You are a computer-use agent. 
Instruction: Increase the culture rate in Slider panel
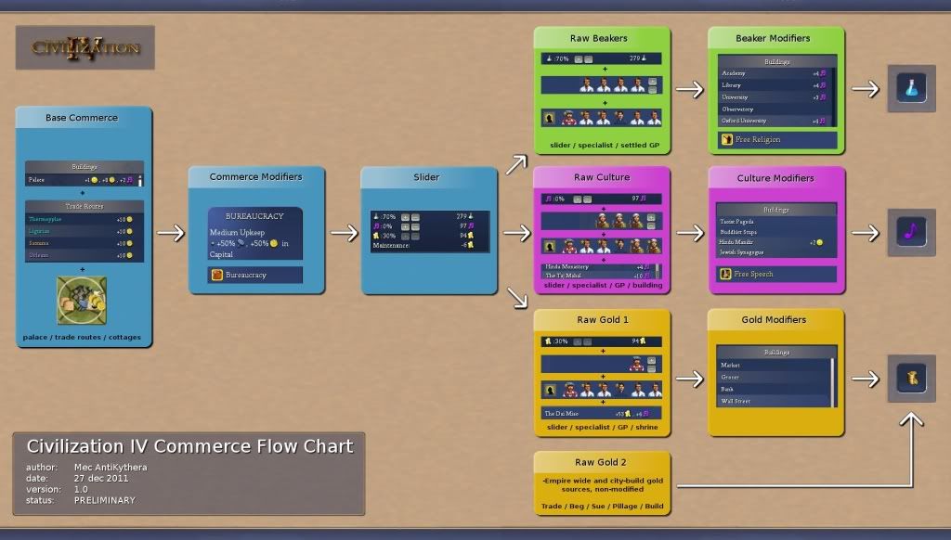click(x=405, y=227)
